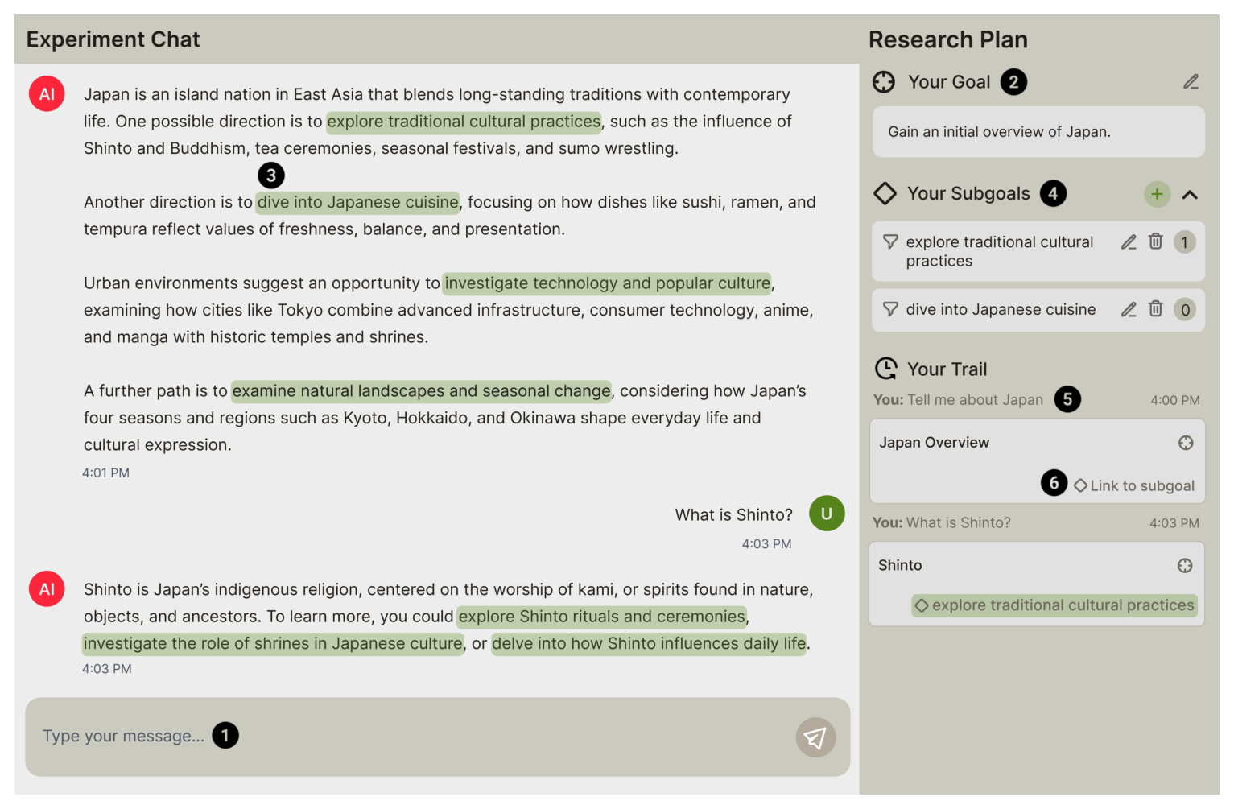The image size is (1234, 809).
Task: Click the 'explore Shinto rituals and ceremonies' suggestion
Action: click(602, 617)
